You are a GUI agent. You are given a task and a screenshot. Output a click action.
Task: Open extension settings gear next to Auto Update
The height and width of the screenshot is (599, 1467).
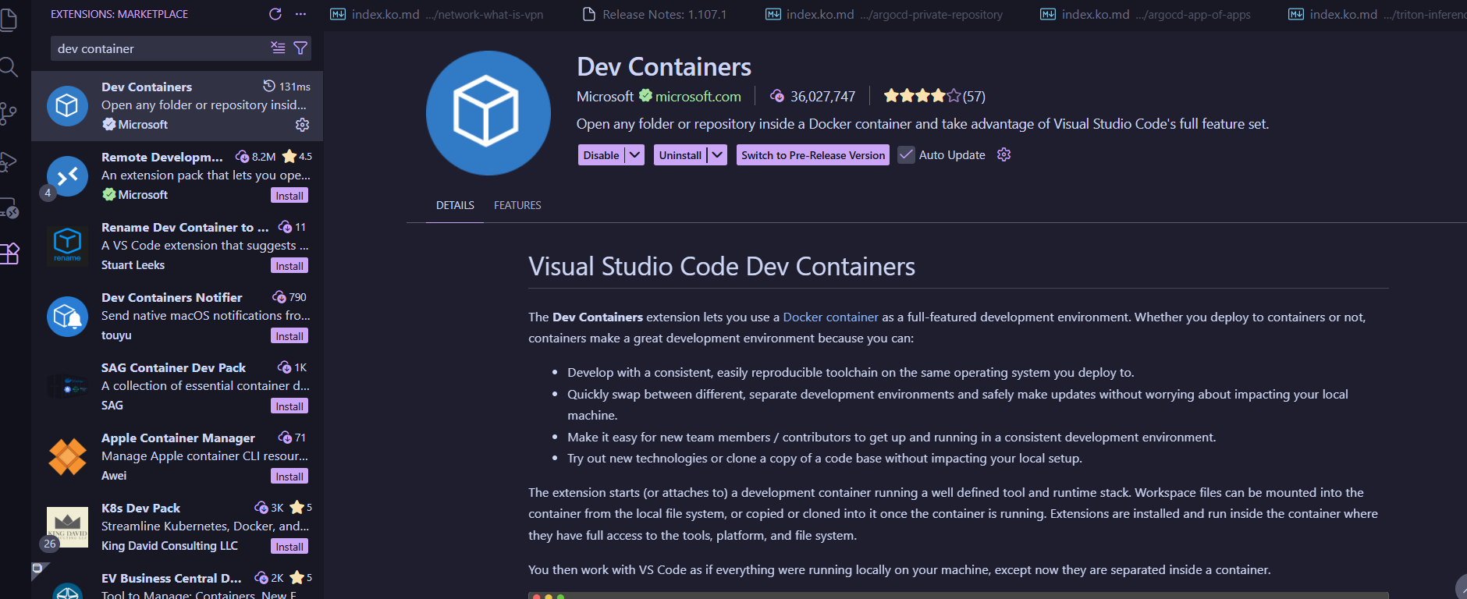coord(1004,154)
